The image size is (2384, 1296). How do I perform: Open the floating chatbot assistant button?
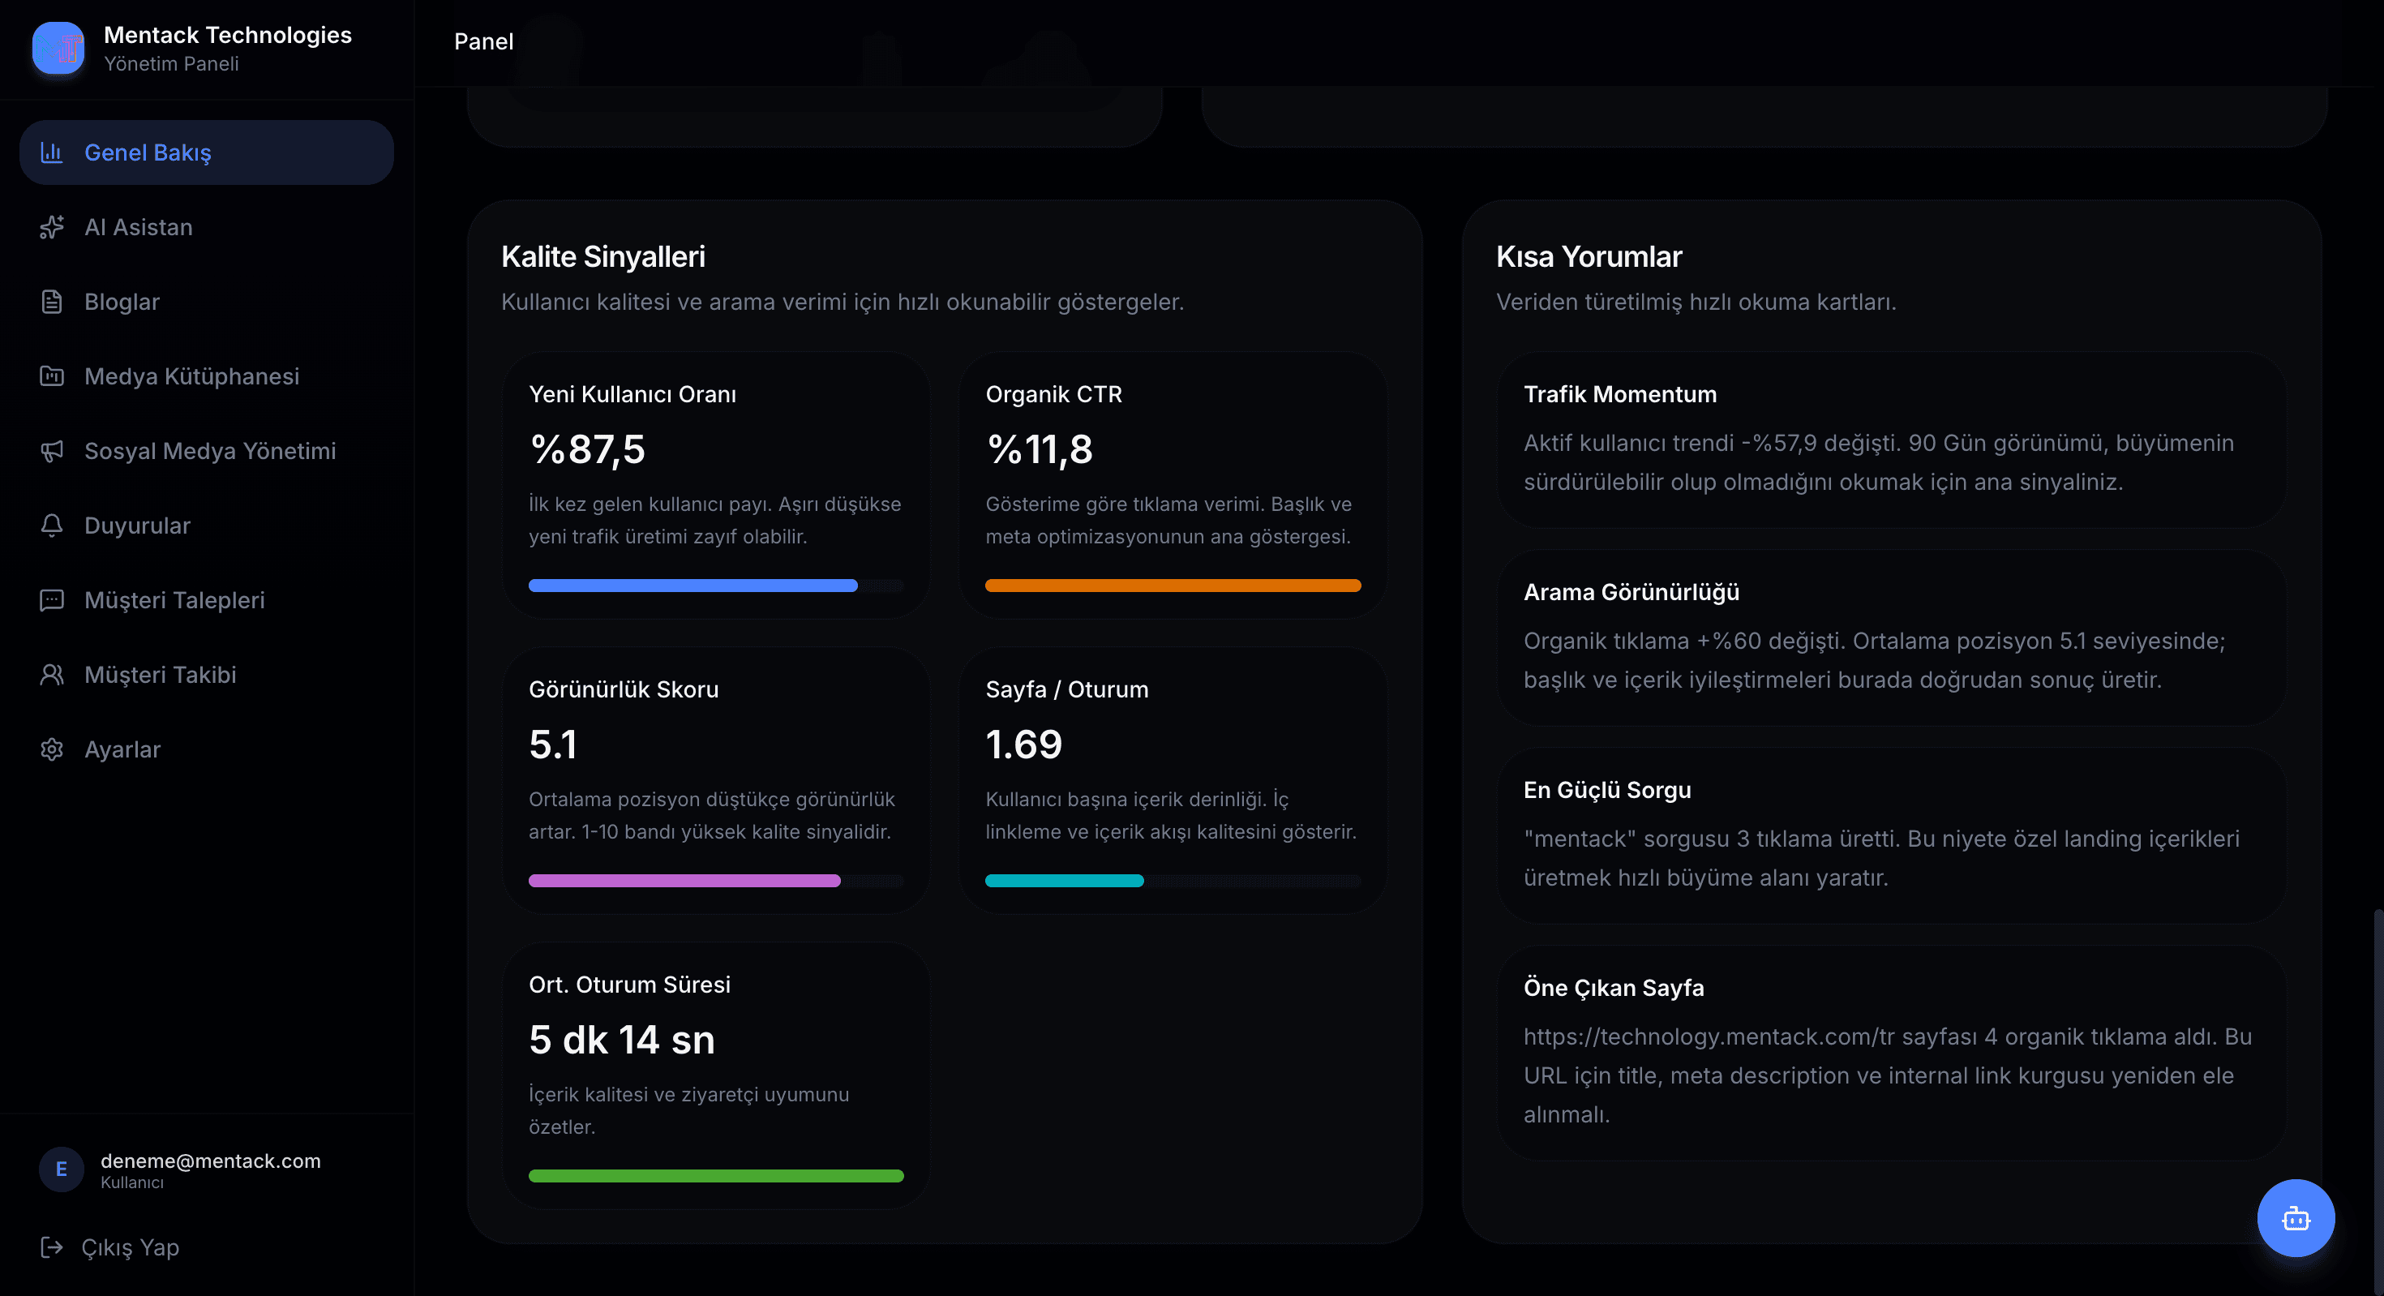coord(2295,1217)
